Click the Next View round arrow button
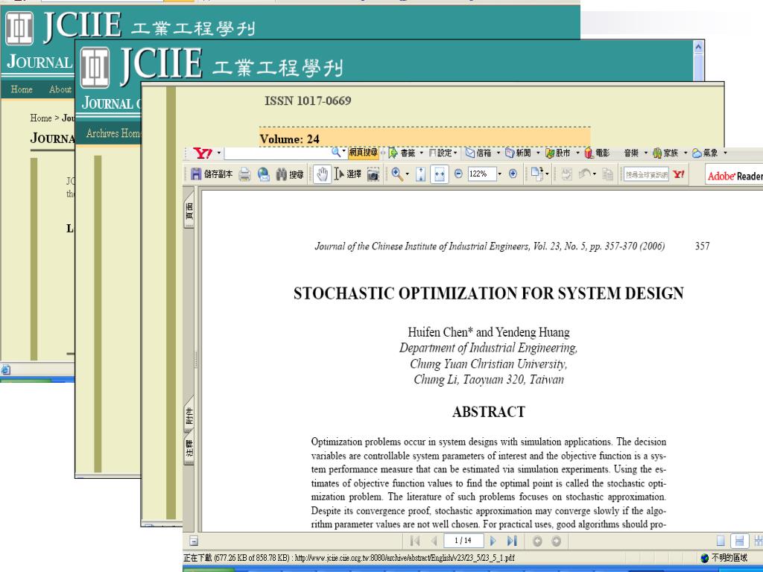 [x=556, y=541]
